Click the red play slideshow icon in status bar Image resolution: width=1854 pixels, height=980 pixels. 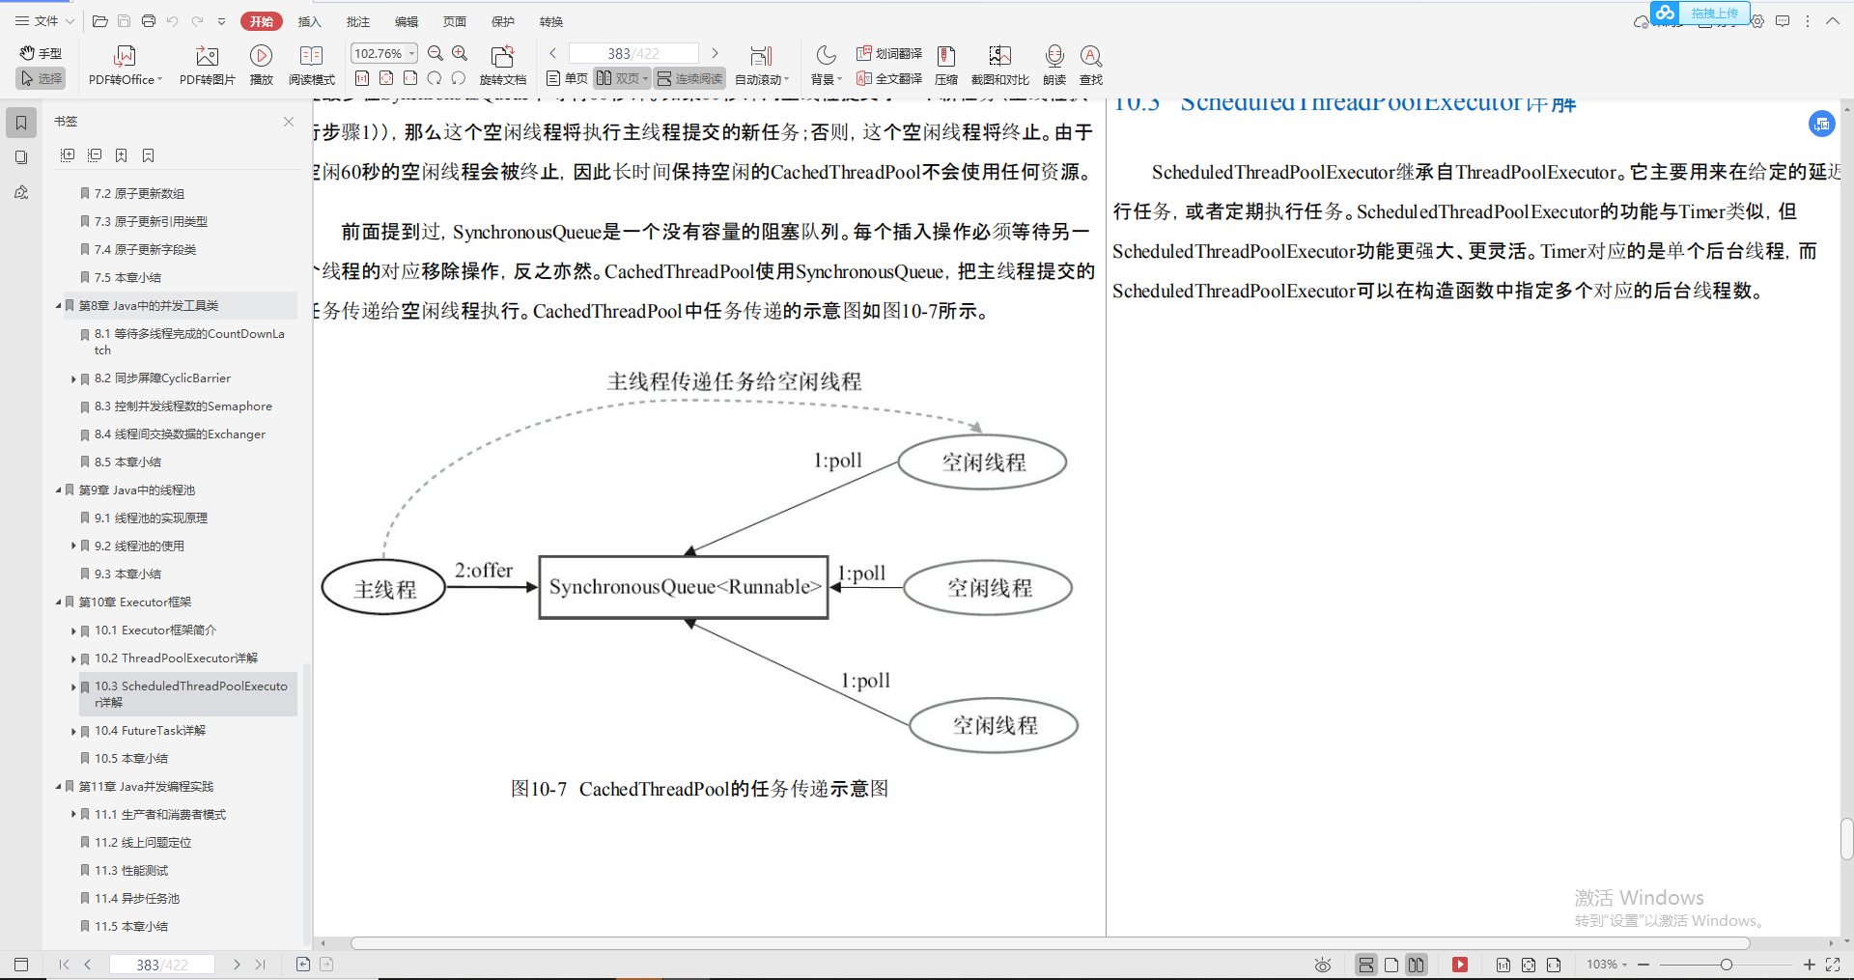click(x=1460, y=965)
